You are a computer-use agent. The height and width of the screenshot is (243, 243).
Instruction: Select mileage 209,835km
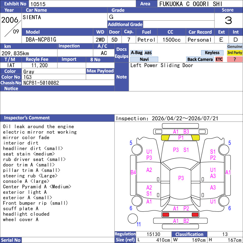15,53
